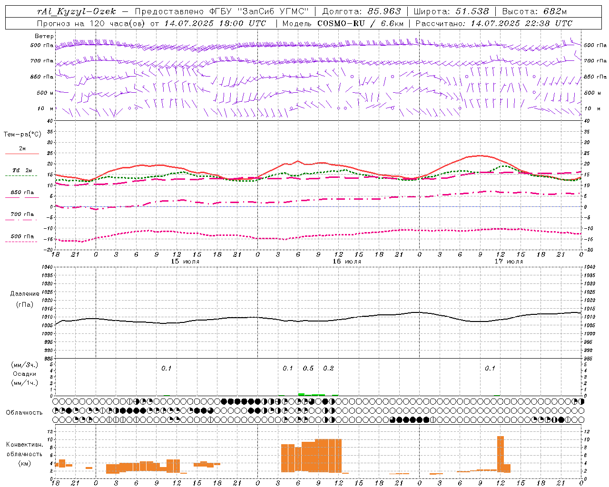Click the 'Высота: 682м' elevation text

534,11
